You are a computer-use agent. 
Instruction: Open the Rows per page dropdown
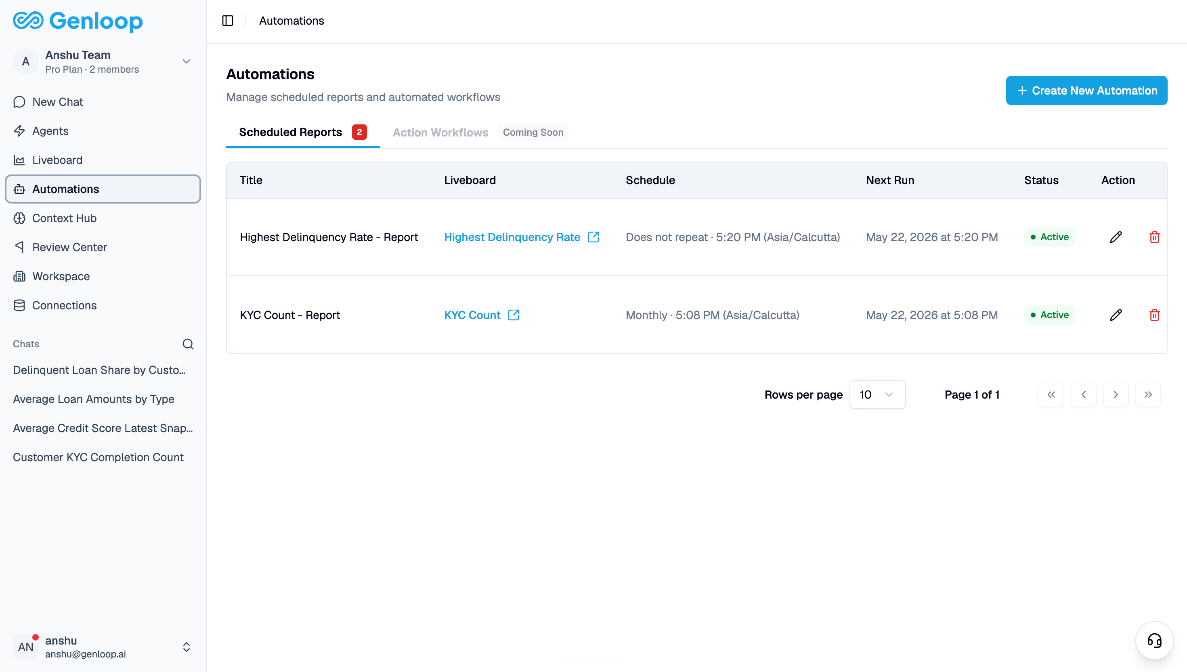877,395
